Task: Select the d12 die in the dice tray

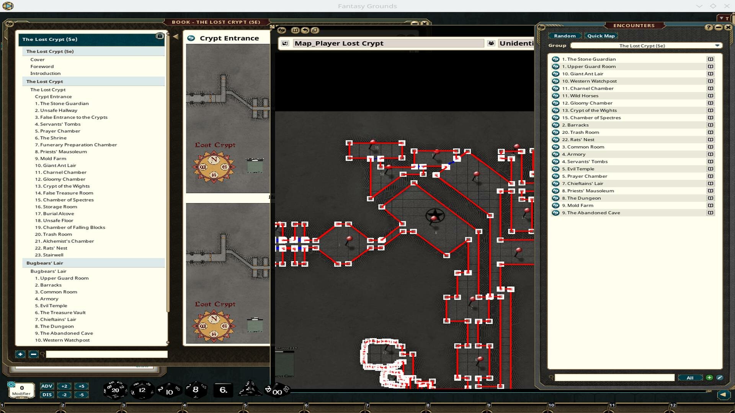Action: point(142,390)
